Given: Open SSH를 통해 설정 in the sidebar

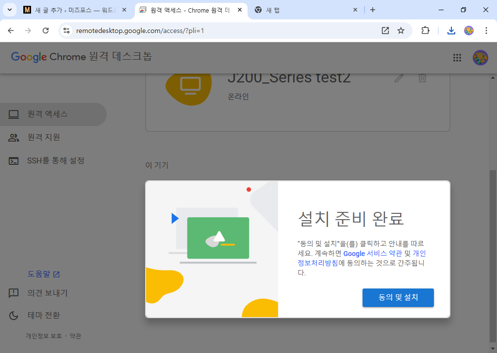Looking at the screenshot, I should (x=53, y=161).
